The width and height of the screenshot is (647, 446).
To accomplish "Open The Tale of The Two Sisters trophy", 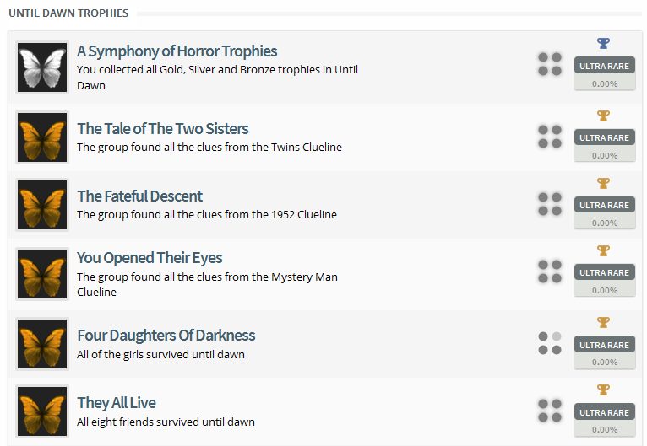I will [x=162, y=129].
